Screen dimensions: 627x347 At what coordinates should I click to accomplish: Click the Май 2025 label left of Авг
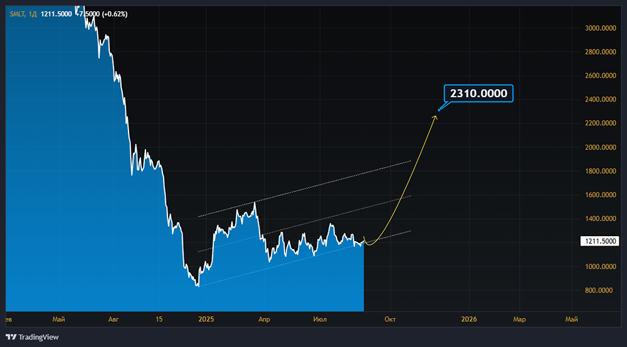59,319
